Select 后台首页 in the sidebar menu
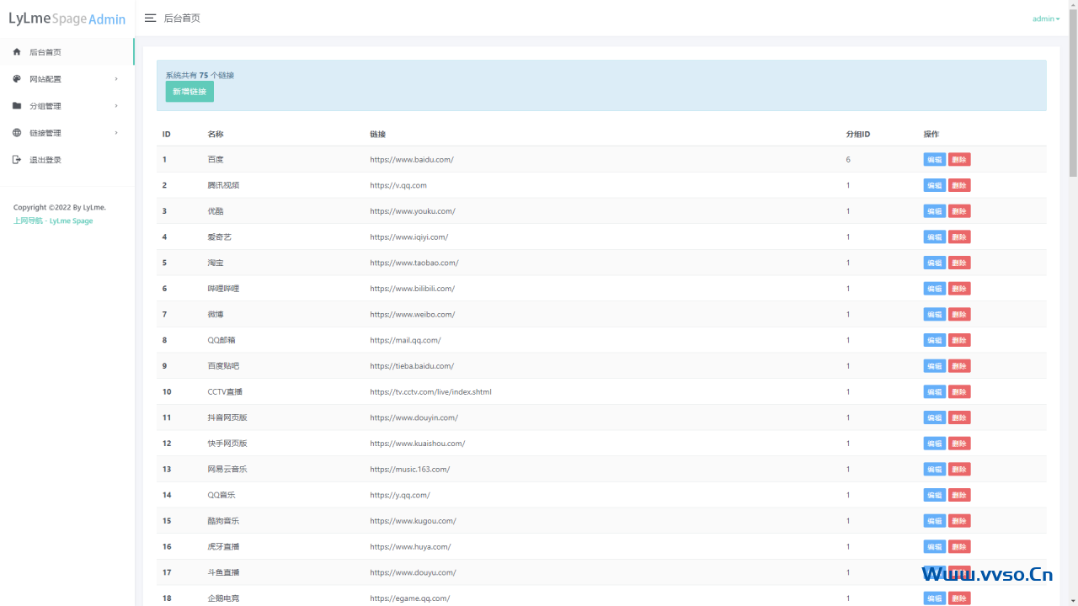 (45, 52)
